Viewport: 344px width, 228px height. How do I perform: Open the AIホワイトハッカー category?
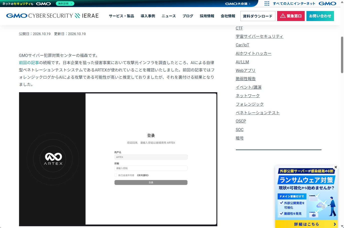pos(254,54)
